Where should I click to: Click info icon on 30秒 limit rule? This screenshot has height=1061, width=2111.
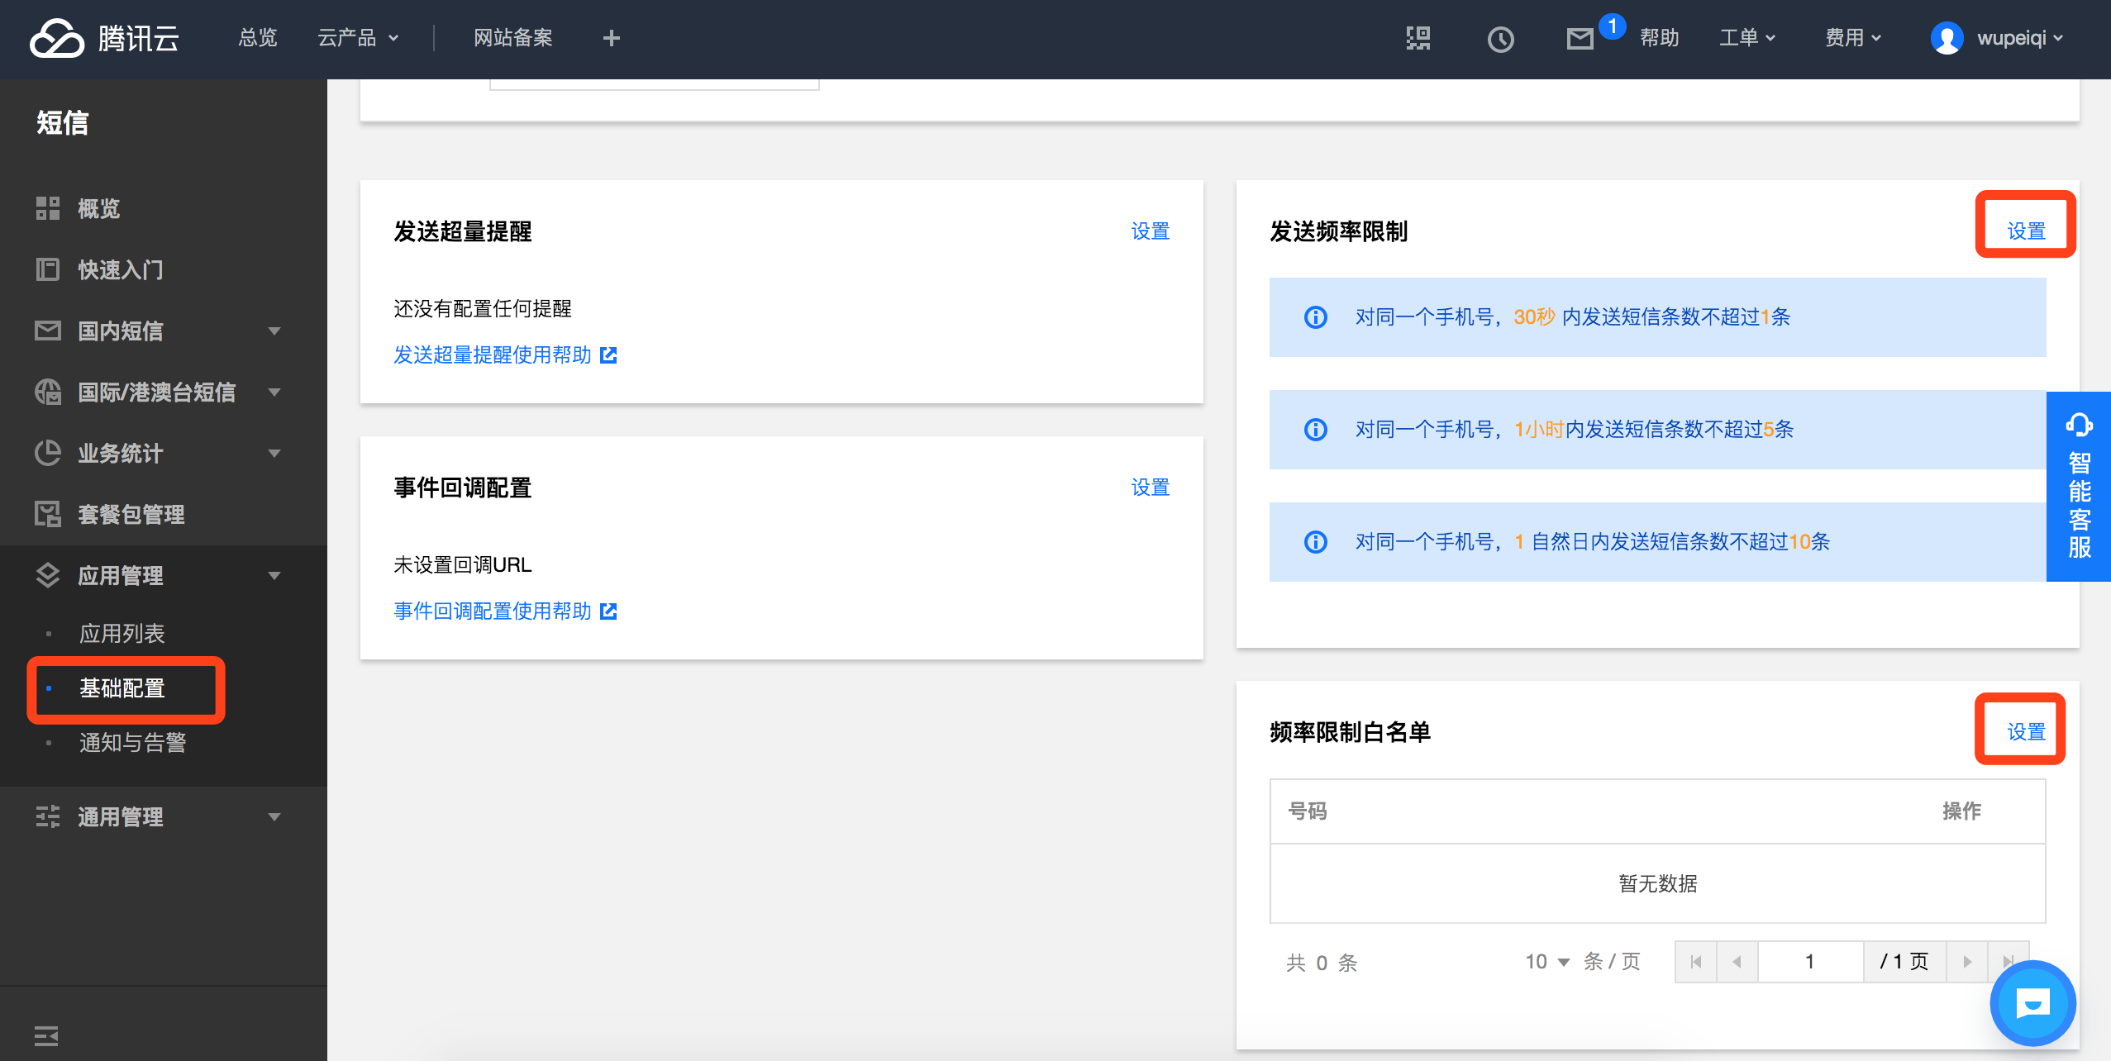(1316, 317)
